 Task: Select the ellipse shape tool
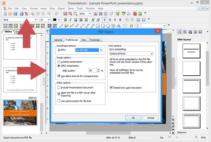click(x=108, y=26)
